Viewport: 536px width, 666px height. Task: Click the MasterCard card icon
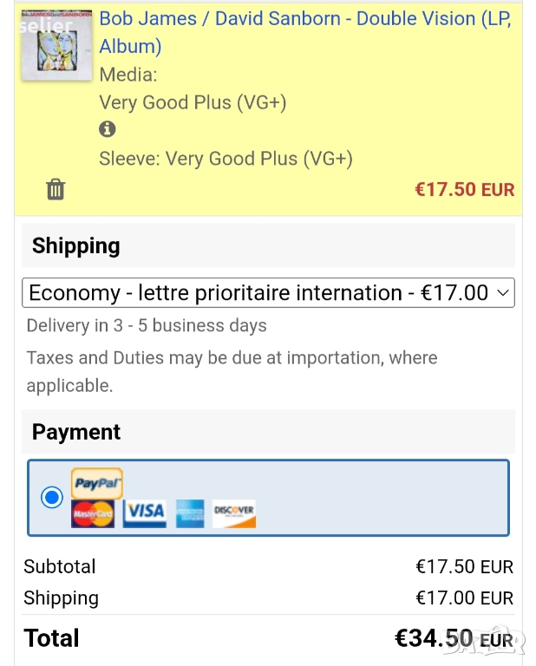[x=93, y=513]
